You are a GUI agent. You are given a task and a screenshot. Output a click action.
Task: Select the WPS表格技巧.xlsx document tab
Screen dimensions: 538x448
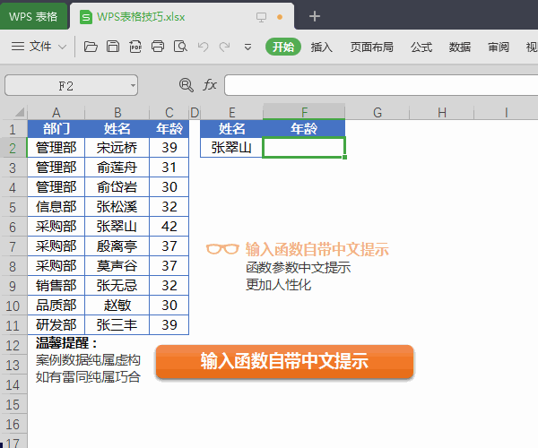point(141,16)
